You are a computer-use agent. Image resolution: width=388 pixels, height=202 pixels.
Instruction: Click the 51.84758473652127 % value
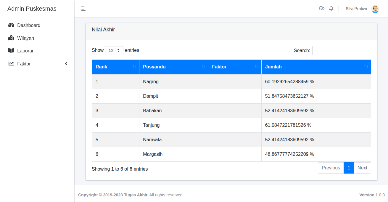(x=289, y=96)
